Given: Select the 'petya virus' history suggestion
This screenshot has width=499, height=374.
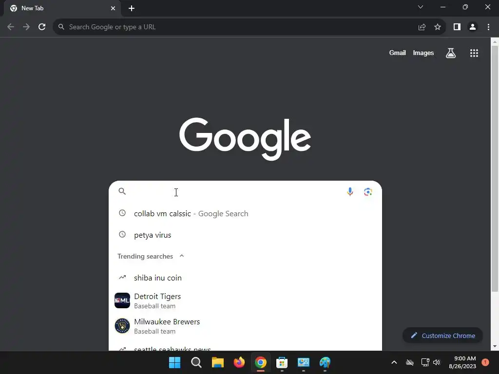Looking at the screenshot, I should (x=245, y=235).
